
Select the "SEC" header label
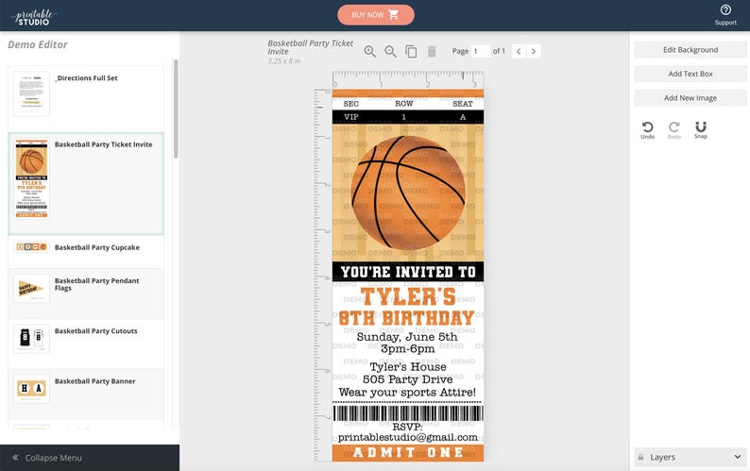[350, 104]
